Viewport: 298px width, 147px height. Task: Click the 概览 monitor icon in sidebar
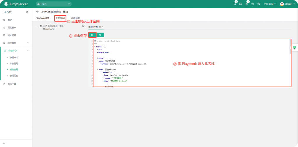click(4, 20)
